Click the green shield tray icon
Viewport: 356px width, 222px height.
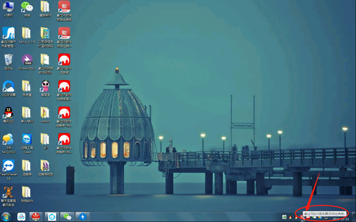[x=284, y=217]
